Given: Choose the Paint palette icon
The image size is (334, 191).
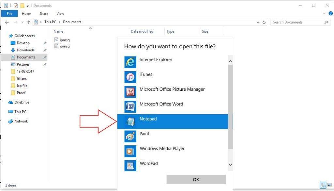Looking at the screenshot, I should click(x=130, y=136).
